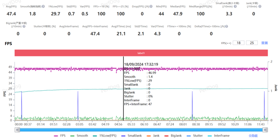Grab the left handle of time range slider
Screen dimensions: 280x138
point(17,130)
